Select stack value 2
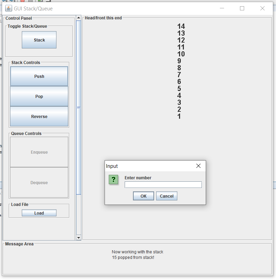The height and width of the screenshot is (280, 276). (179, 109)
